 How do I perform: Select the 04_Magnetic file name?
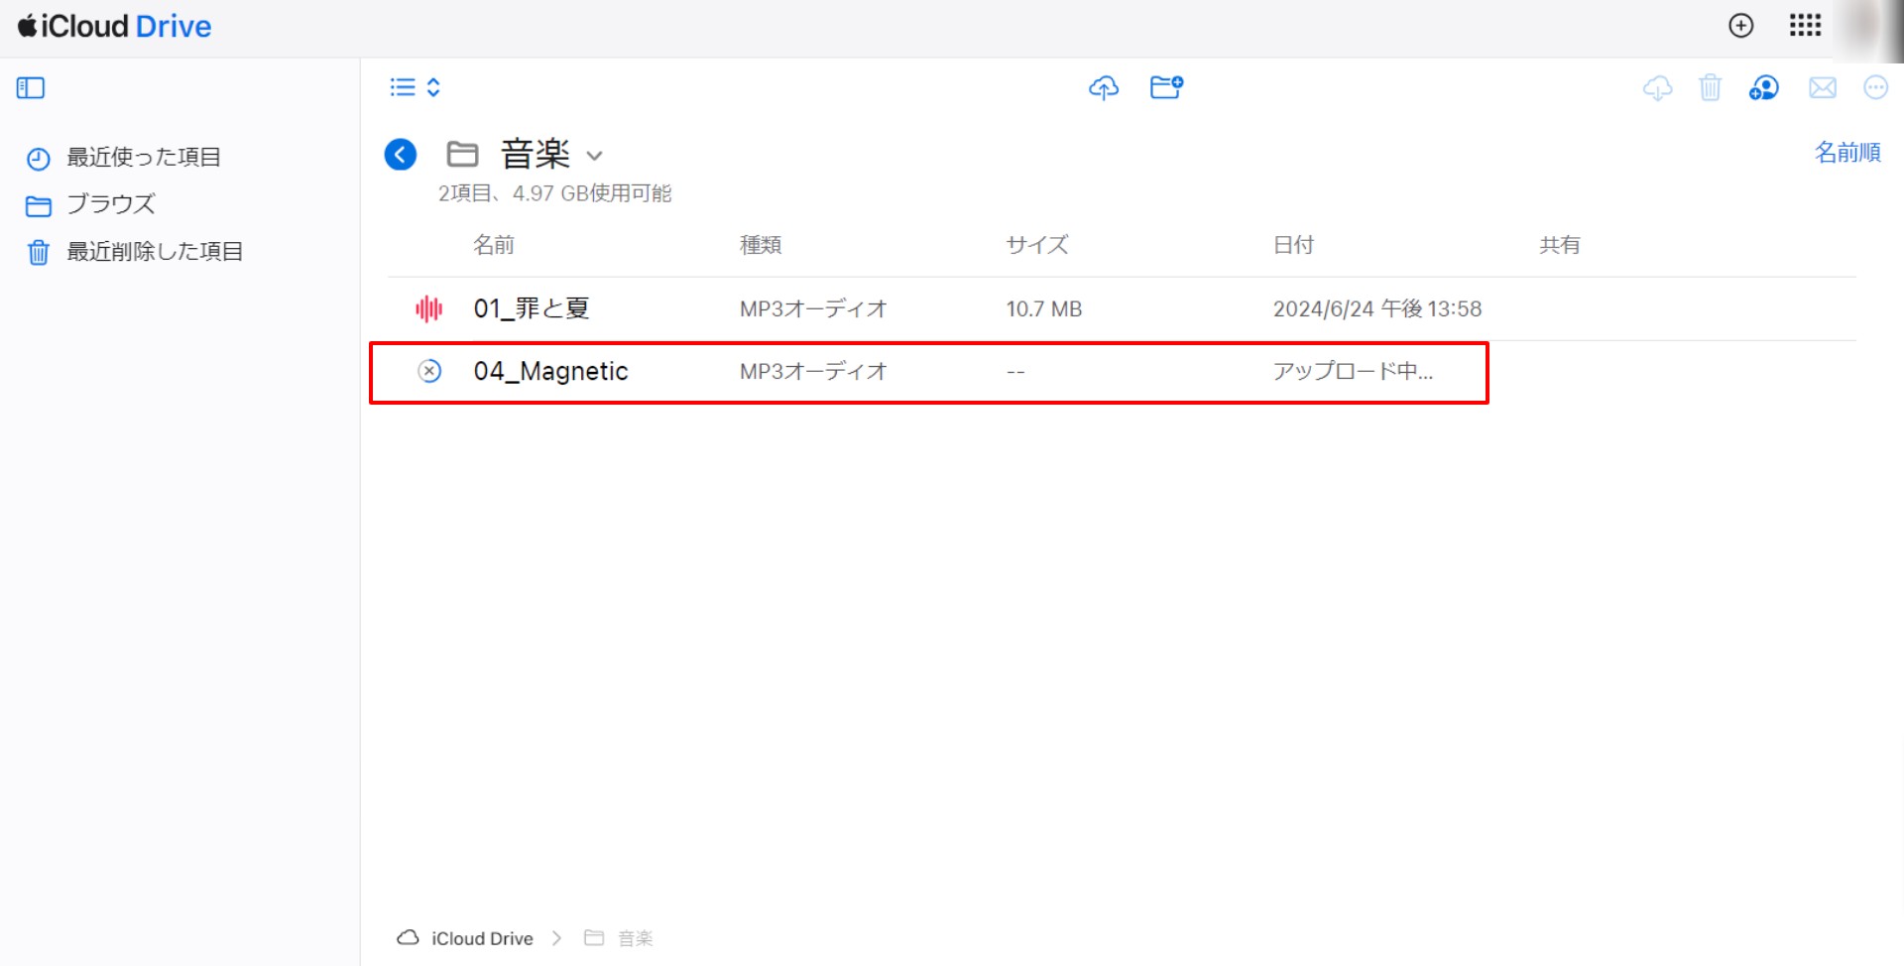click(x=550, y=371)
